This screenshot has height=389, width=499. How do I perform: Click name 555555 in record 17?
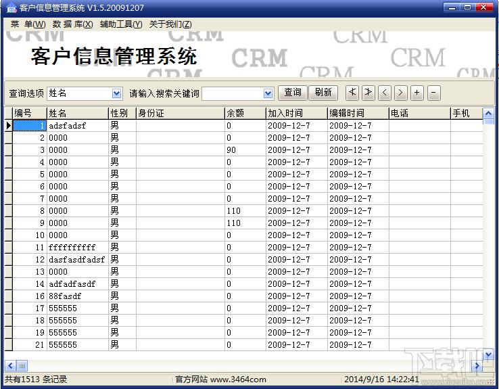click(77, 308)
